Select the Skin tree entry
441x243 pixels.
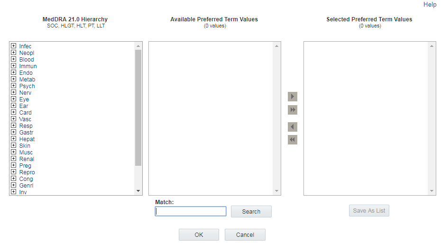(x=25, y=146)
